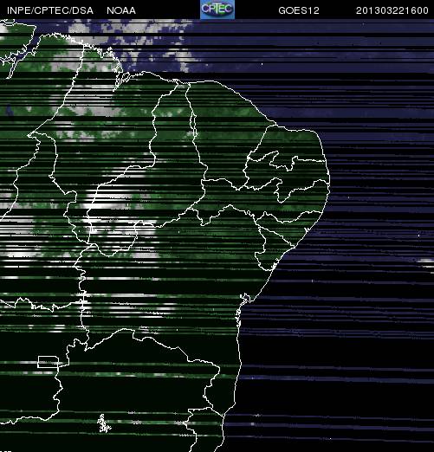434x452 pixels.
Task: Click the INPE/CPTEC/DSA header text
Action: 50,10
